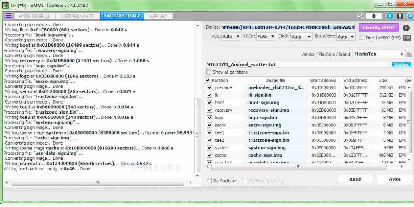This screenshot has width=414, height=207.
Task: Click the app icon in title bar
Action: click(x=6, y=5)
